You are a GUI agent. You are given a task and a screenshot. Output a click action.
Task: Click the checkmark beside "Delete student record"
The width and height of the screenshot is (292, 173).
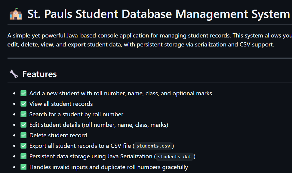coord(23,135)
